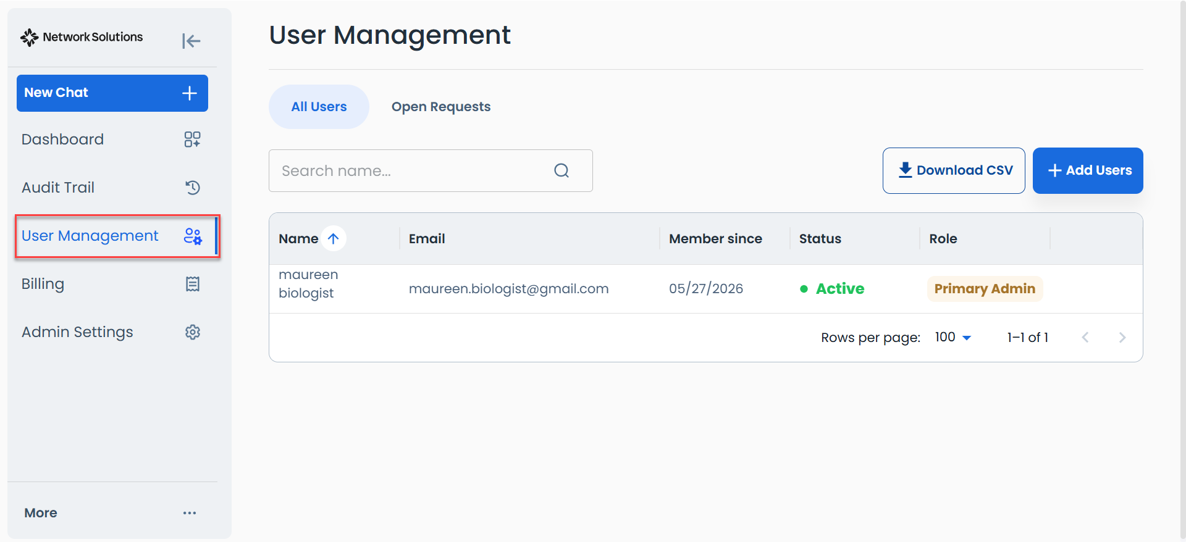
Task: Click the More ellipsis icon
Action: click(190, 513)
